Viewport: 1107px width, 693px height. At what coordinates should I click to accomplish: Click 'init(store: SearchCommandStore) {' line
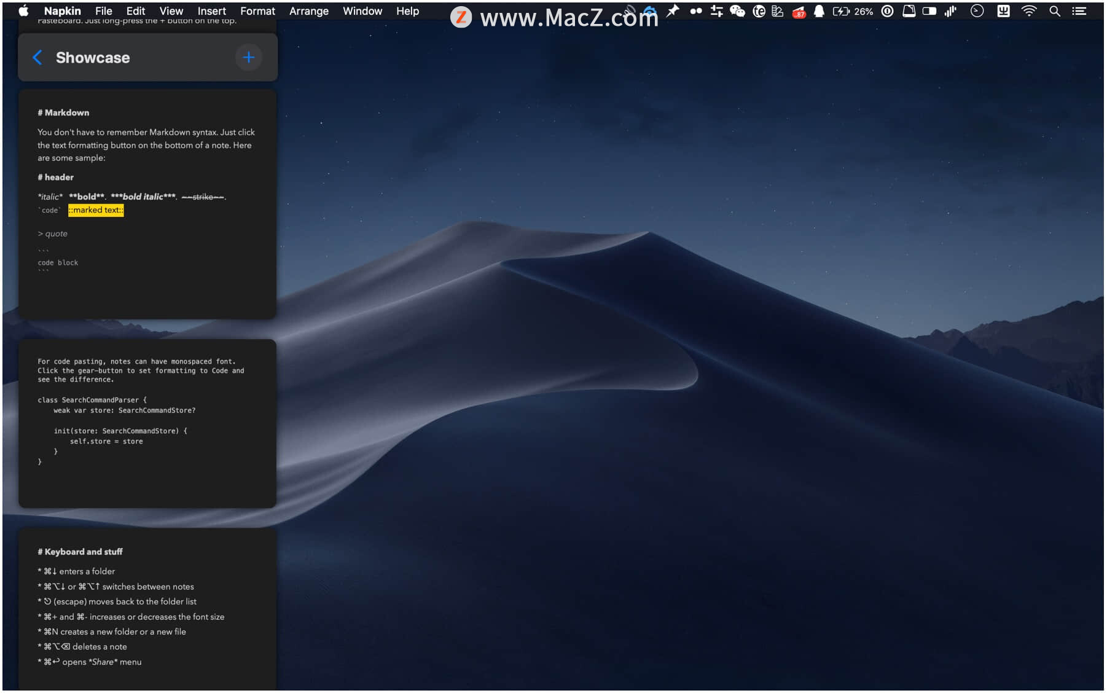(120, 431)
